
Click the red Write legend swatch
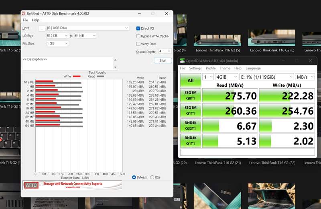tap(77, 76)
